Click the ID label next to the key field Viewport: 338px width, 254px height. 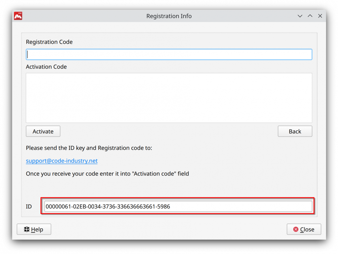pyautogui.click(x=29, y=206)
